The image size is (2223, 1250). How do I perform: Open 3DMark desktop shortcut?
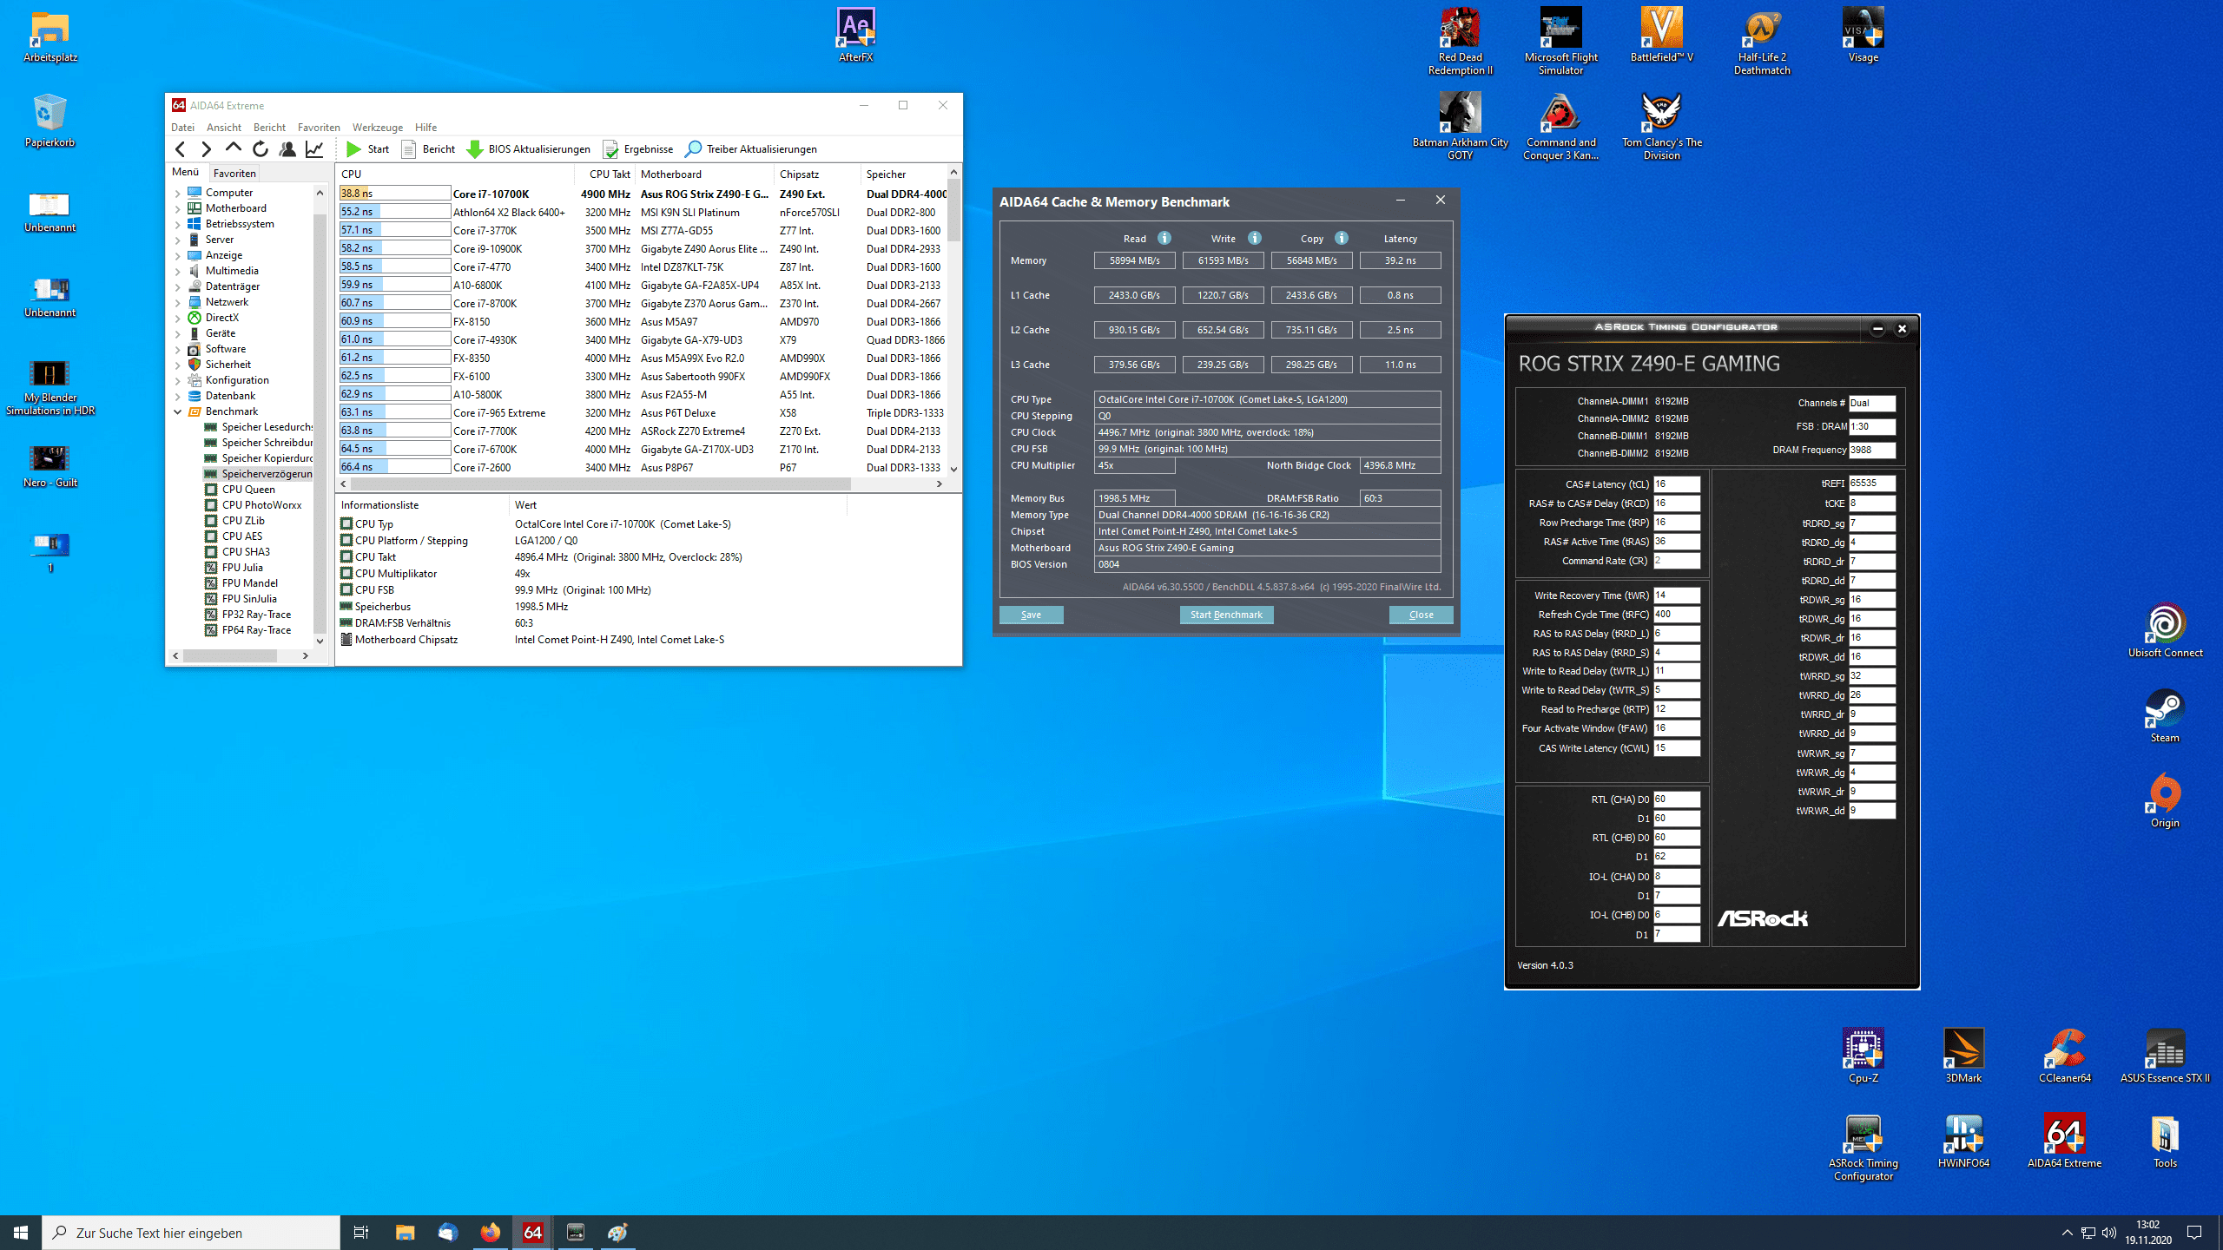point(1963,1056)
